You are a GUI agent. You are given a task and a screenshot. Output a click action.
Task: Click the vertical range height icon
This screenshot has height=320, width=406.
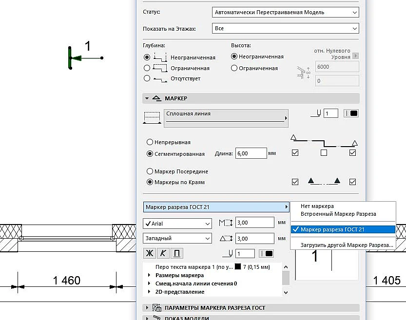304,73
